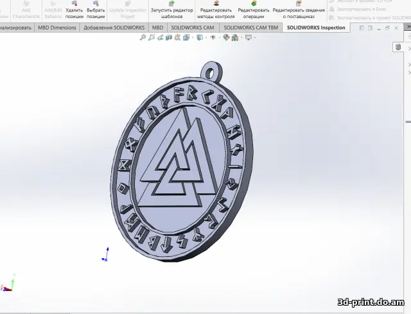The width and height of the screenshot is (411, 314).
Task: Switch to MBD Dimensions tab
Action: click(57, 28)
